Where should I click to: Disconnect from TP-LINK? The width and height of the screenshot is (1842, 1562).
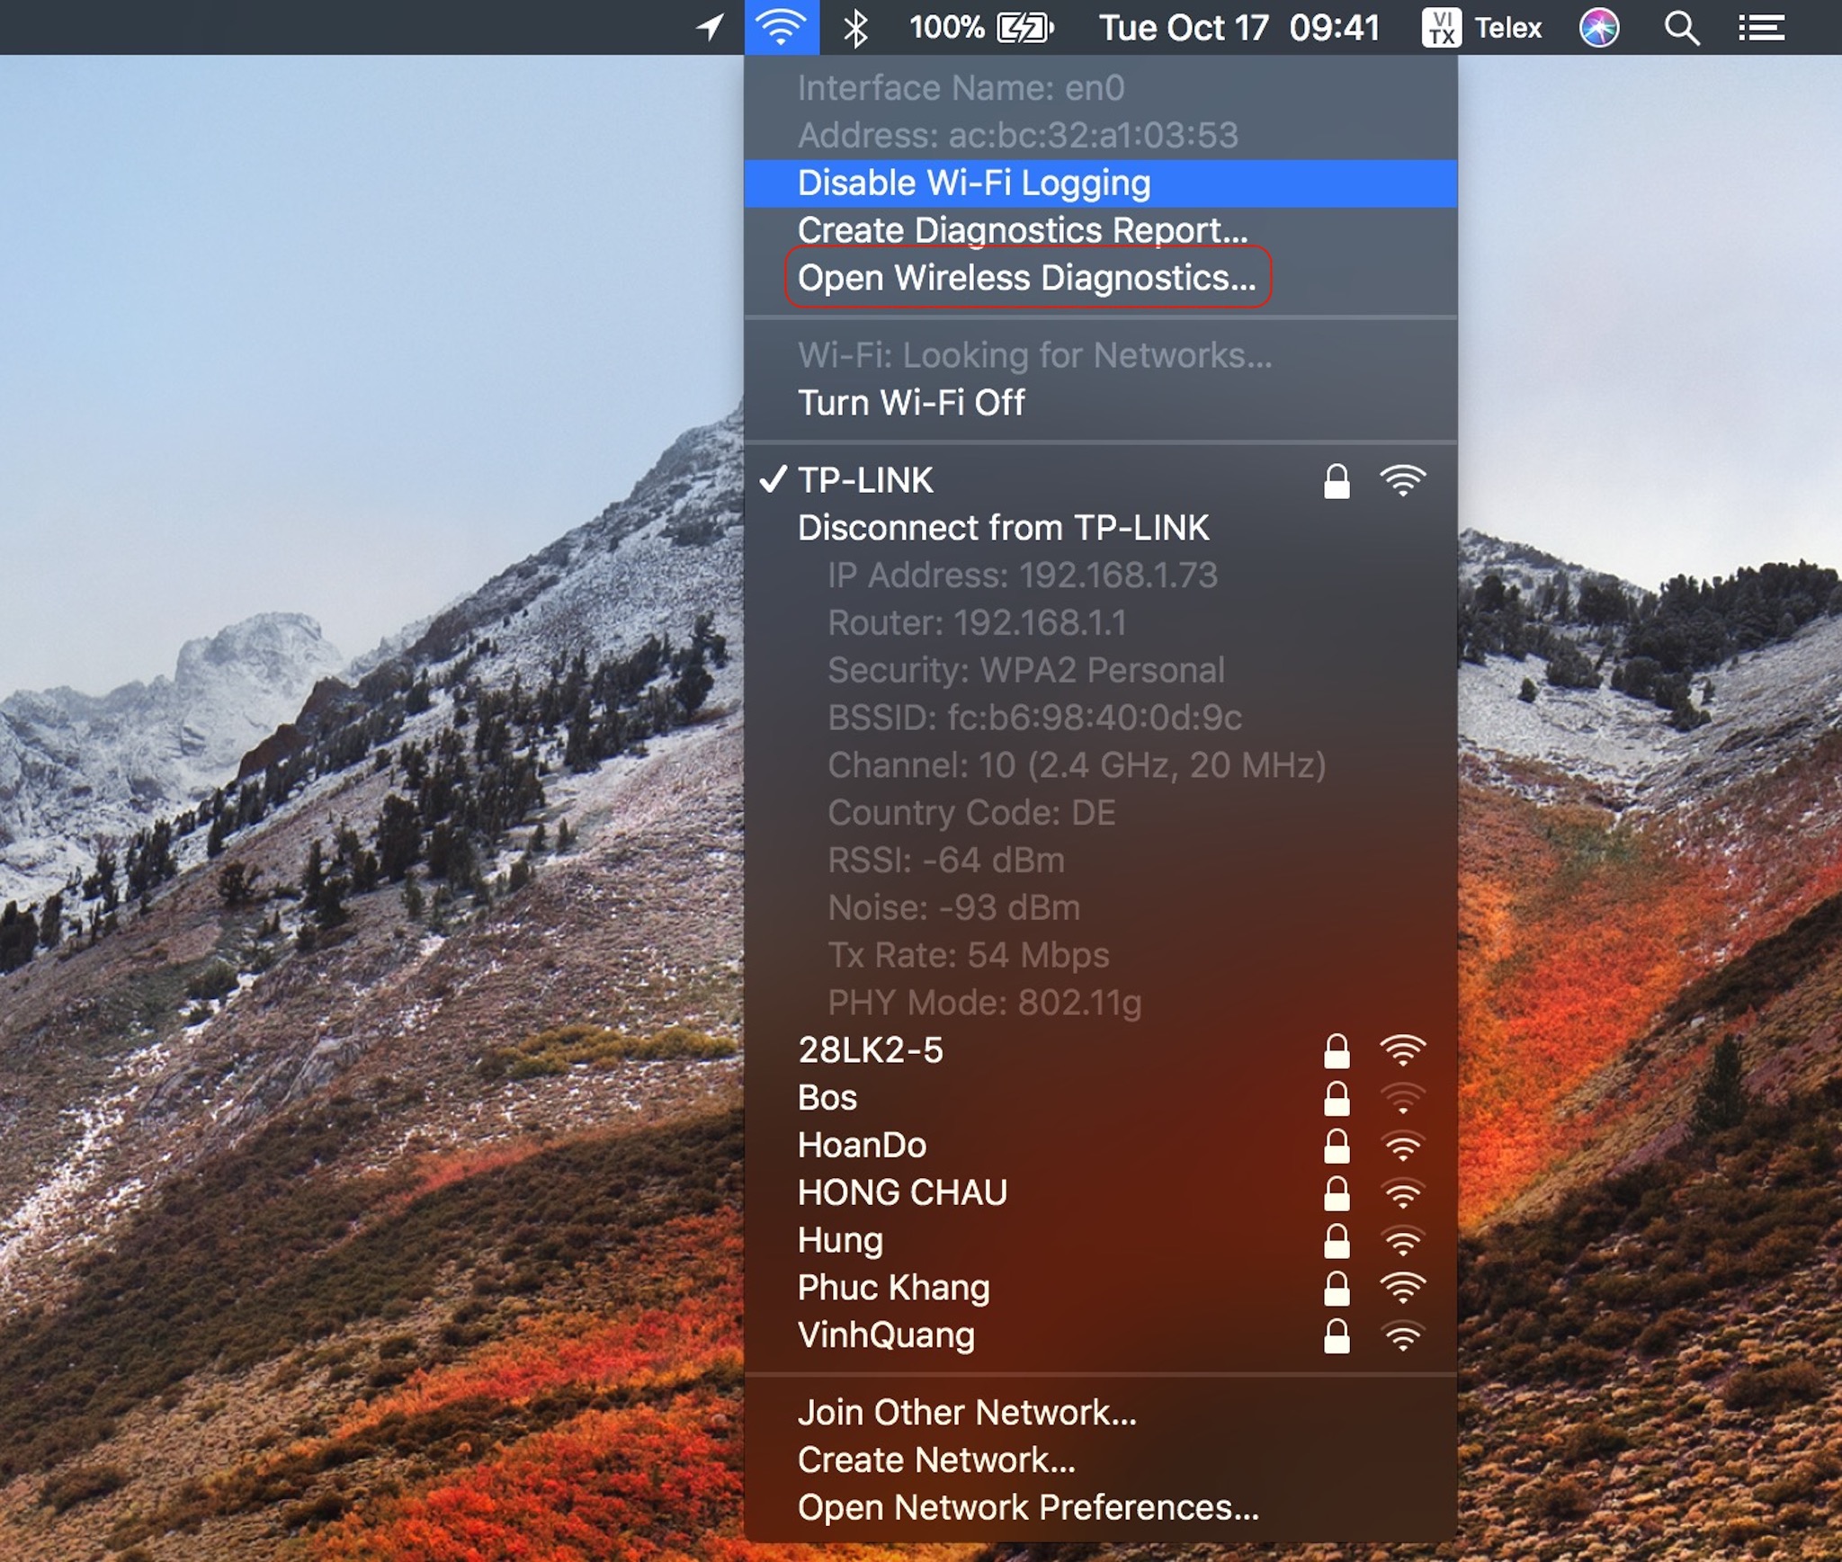[x=1003, y=528]
